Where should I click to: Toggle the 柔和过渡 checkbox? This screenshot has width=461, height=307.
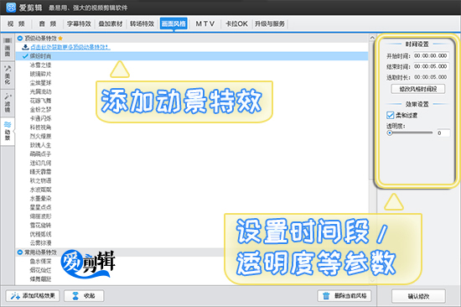click(x=390, y=115)
